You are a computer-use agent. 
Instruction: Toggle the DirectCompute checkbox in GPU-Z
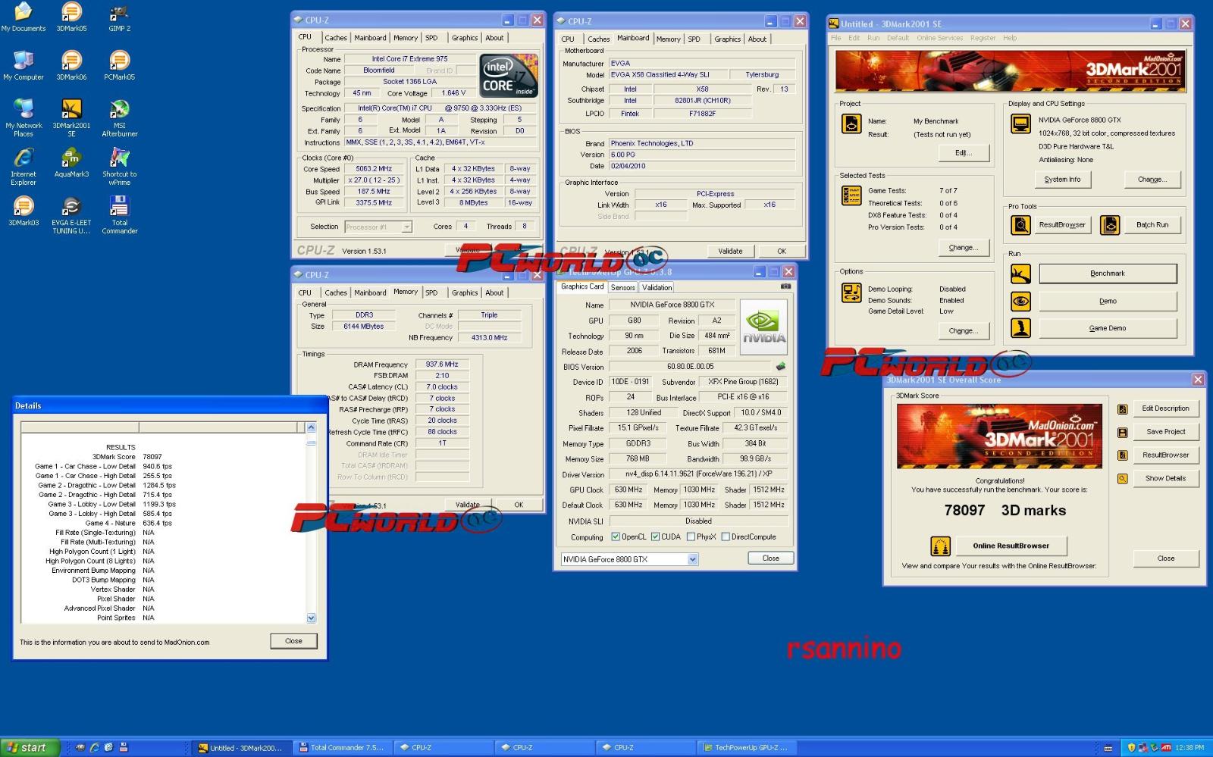pyautogui.click(x=725, y=536)
